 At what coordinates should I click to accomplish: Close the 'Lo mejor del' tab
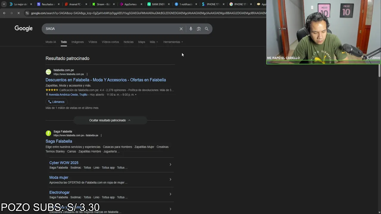32,4
